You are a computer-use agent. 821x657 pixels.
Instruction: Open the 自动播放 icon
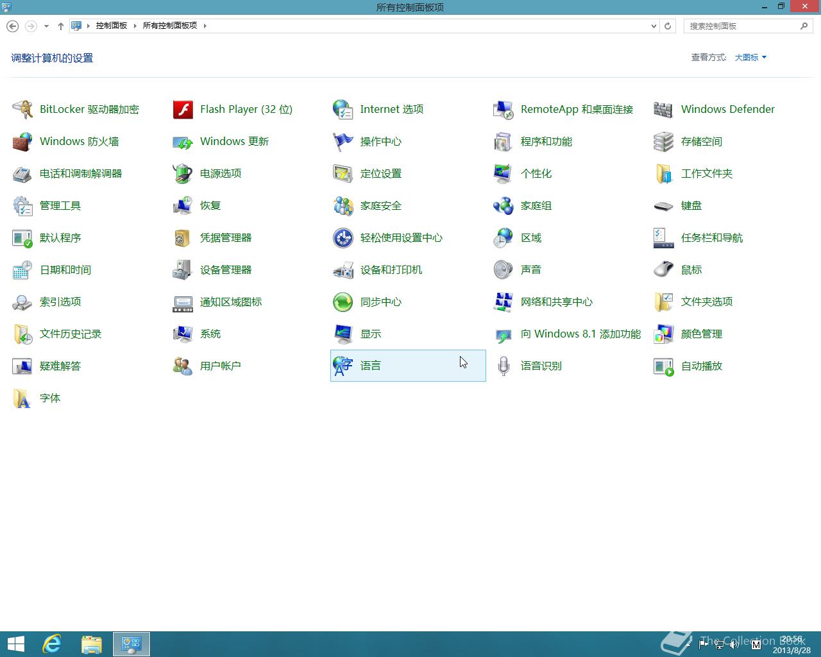point(664,366)
